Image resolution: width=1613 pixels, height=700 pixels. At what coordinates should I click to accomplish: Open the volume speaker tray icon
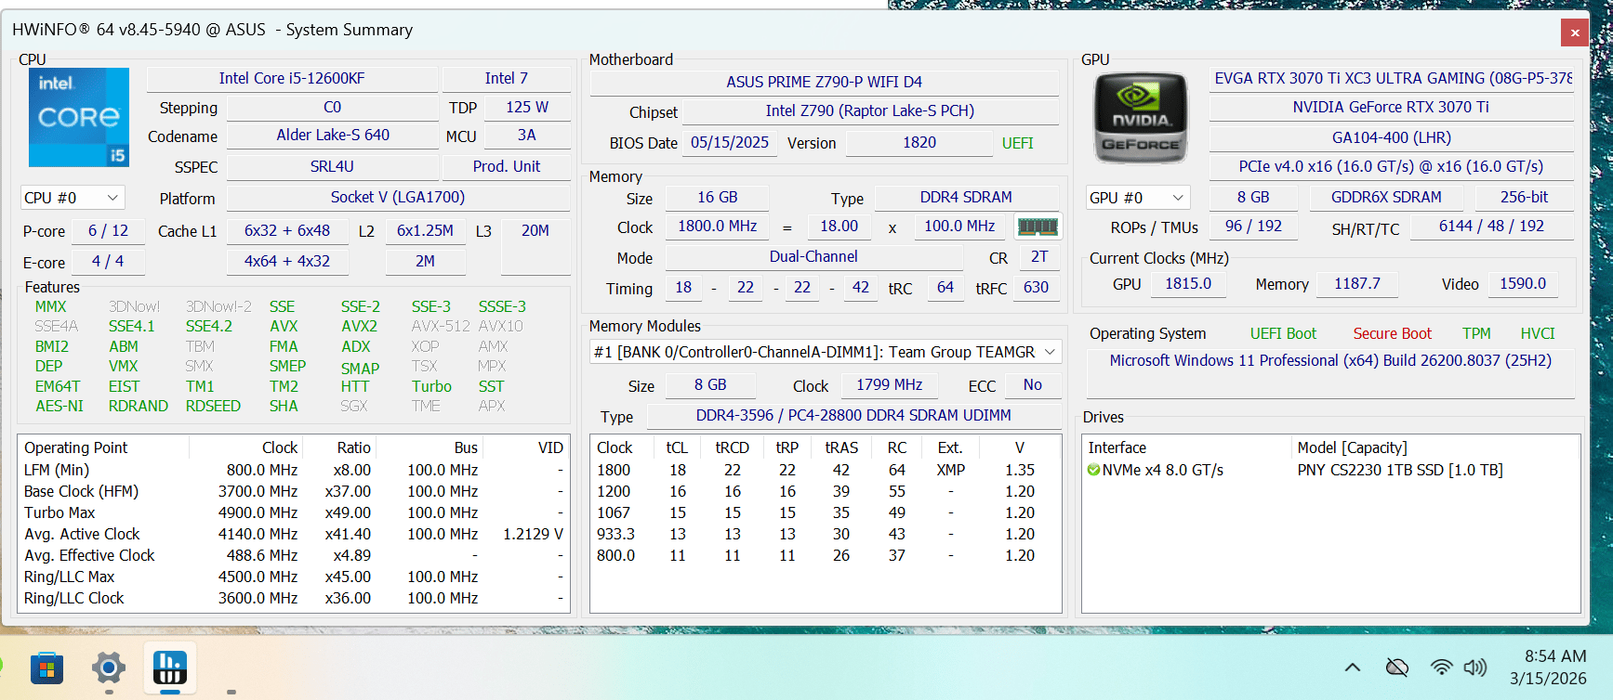[x=1475, y=668]
